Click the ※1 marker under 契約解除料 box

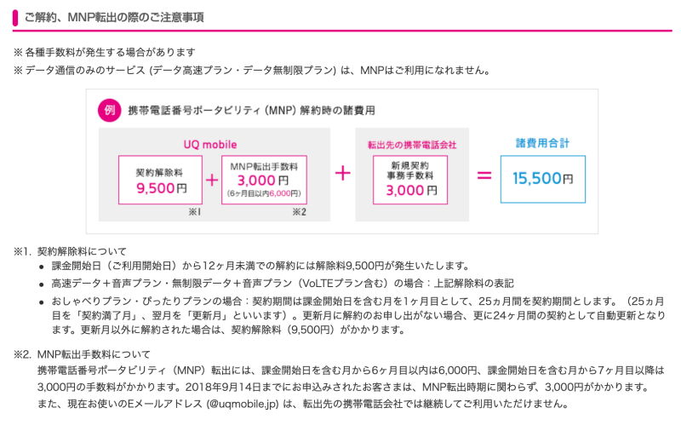pos(194,212)
